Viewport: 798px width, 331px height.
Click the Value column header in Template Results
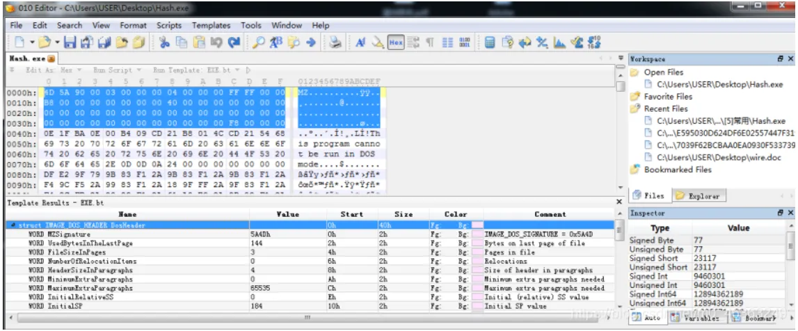(288, 215)
